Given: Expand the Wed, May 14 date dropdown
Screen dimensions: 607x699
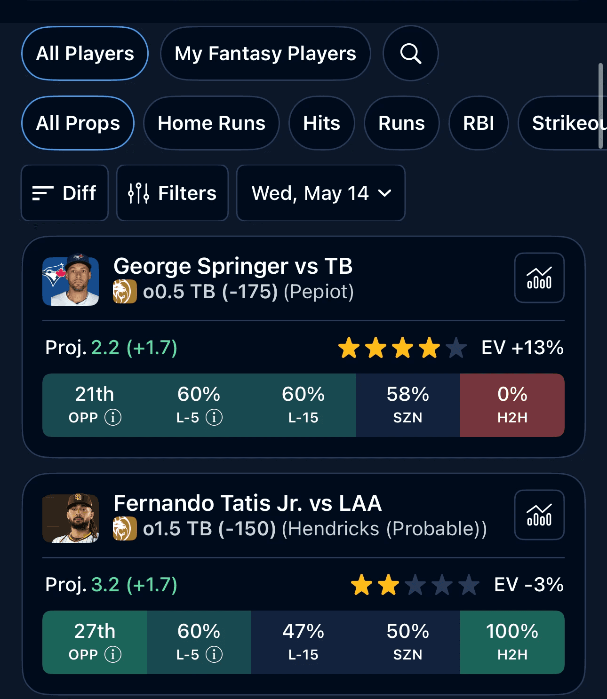Looking at the screenshot, I should coord(321,193).
